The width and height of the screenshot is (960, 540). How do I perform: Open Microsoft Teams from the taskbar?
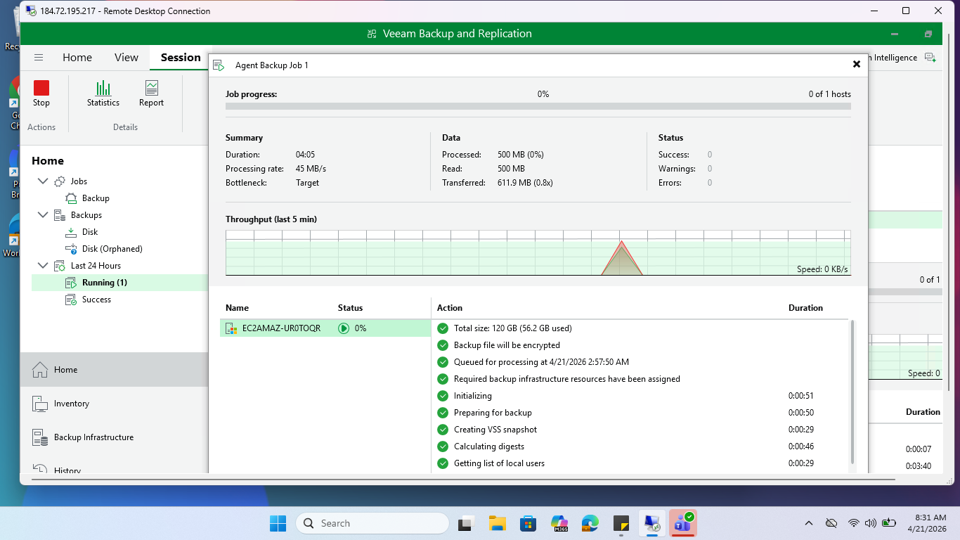[682, 523]
